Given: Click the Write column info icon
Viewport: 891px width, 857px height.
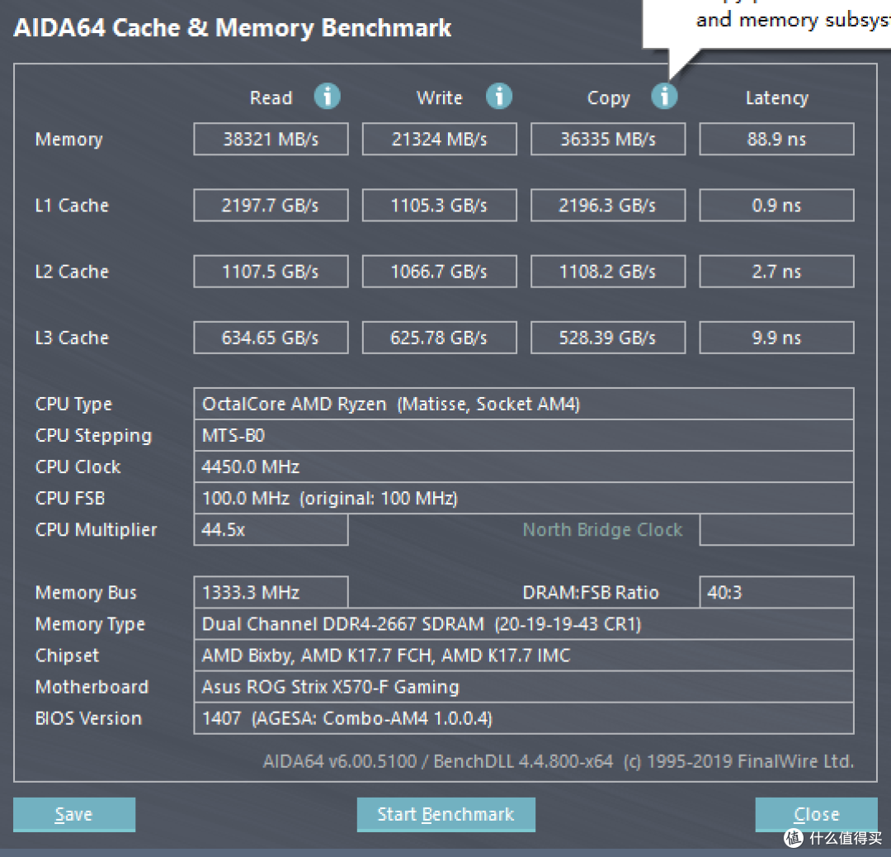Looking at the screenshot, I should coord(499,96).
